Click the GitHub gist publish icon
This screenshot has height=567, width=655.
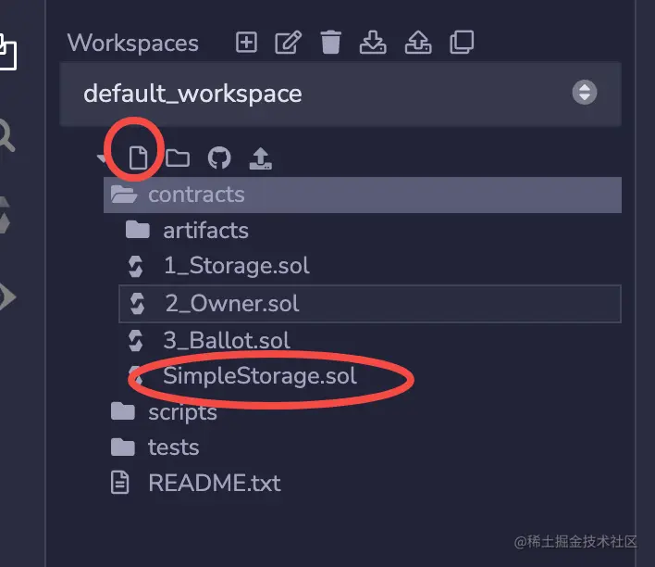219,158
